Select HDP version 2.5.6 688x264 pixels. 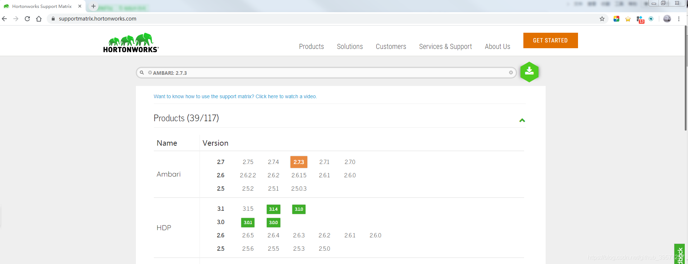248,249
